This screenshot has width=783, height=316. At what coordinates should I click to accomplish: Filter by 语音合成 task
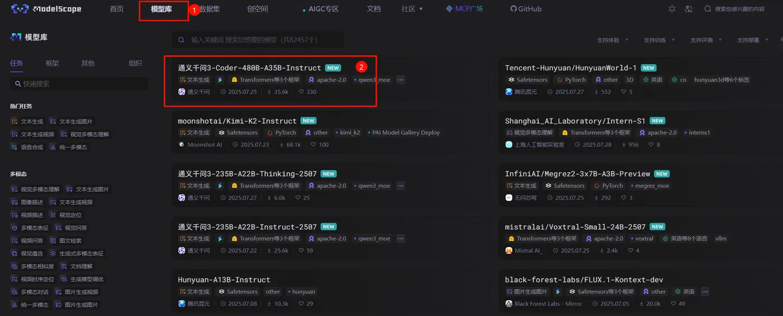(27, 147)
